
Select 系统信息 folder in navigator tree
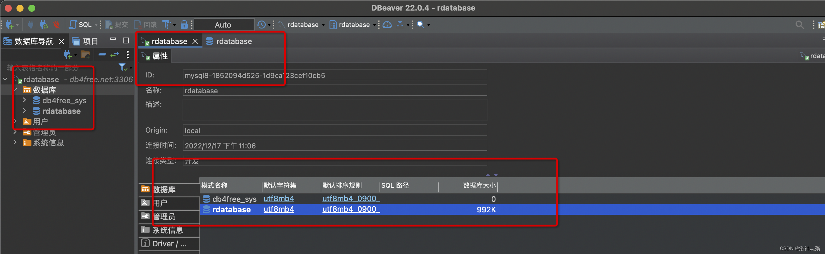tap(48, 142)
